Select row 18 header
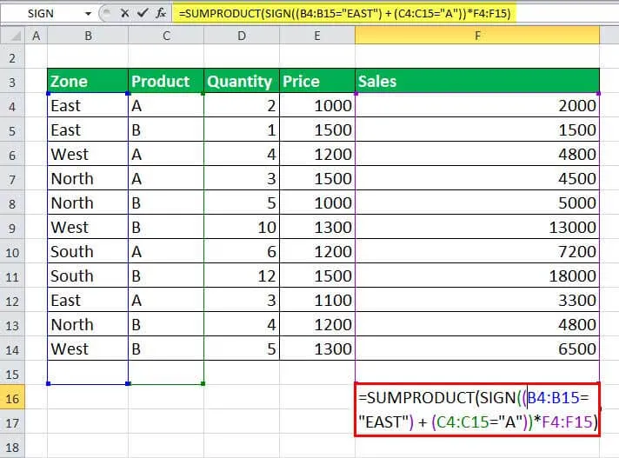The image size is (619, 458). [x=12, y=447]
